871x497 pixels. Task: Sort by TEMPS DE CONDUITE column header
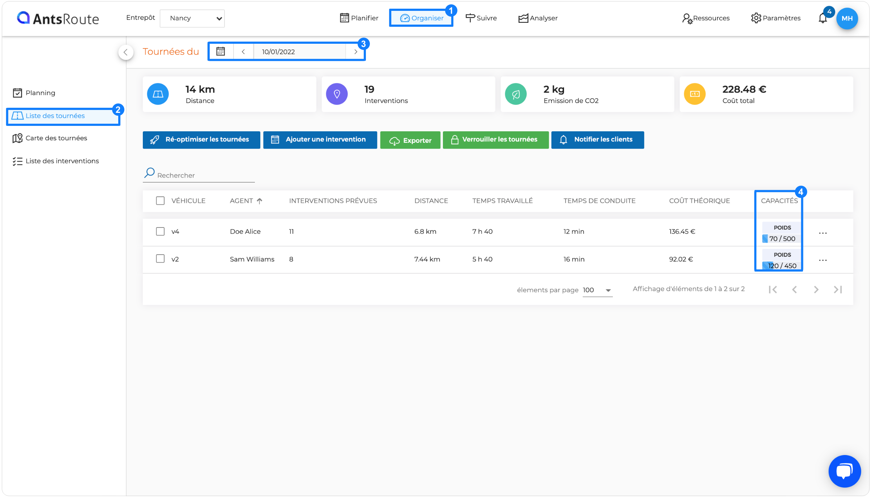[599, 201]
